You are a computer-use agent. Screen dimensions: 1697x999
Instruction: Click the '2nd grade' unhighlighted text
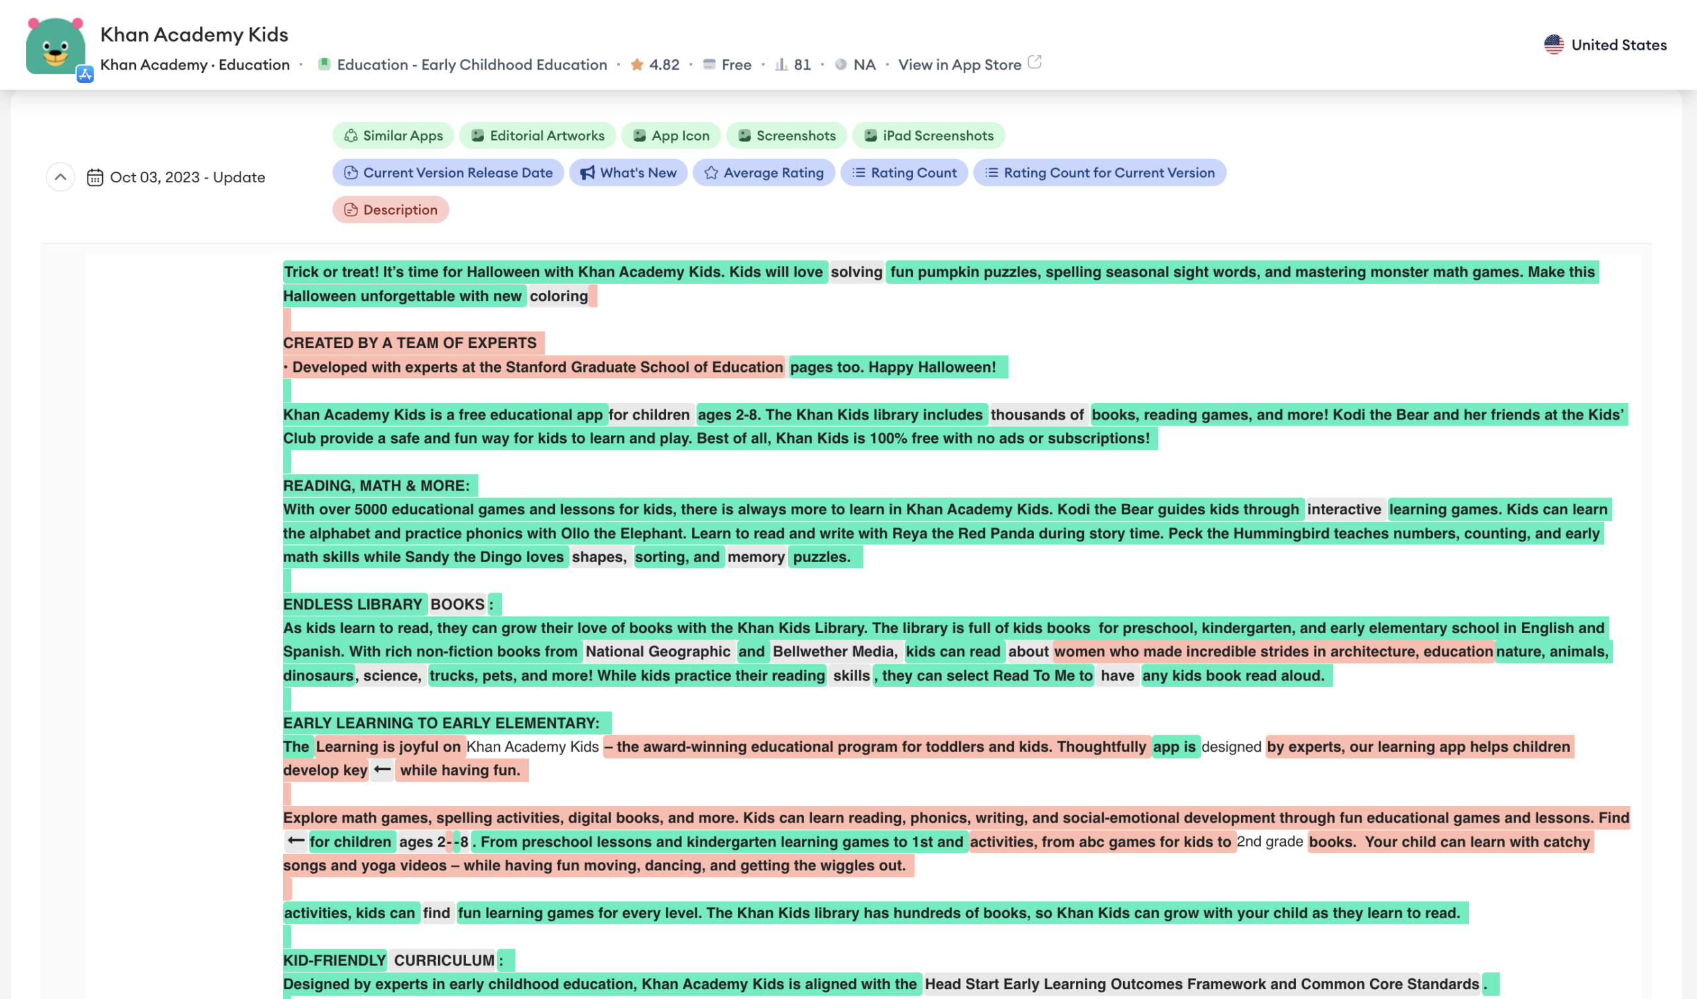tap(1269, 841)
